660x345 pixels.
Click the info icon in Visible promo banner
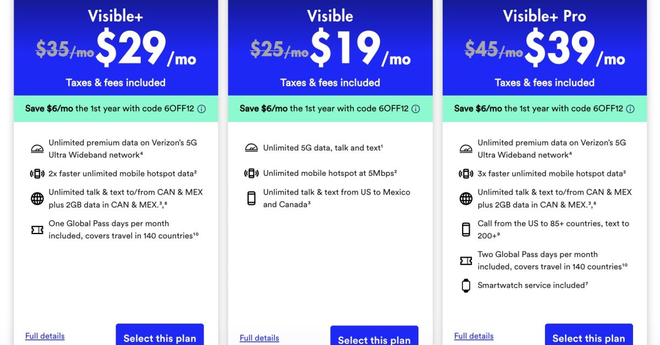[x=416, y=109]
